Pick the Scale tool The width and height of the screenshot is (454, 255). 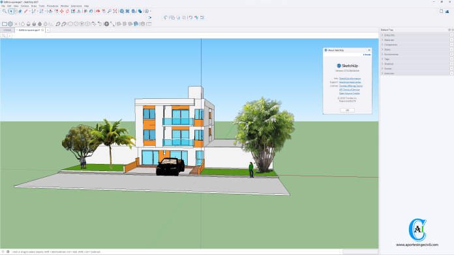73,11
